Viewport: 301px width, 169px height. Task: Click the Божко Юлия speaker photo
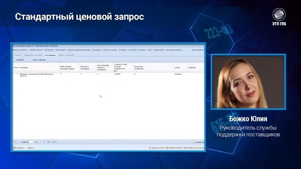point(248,82)
